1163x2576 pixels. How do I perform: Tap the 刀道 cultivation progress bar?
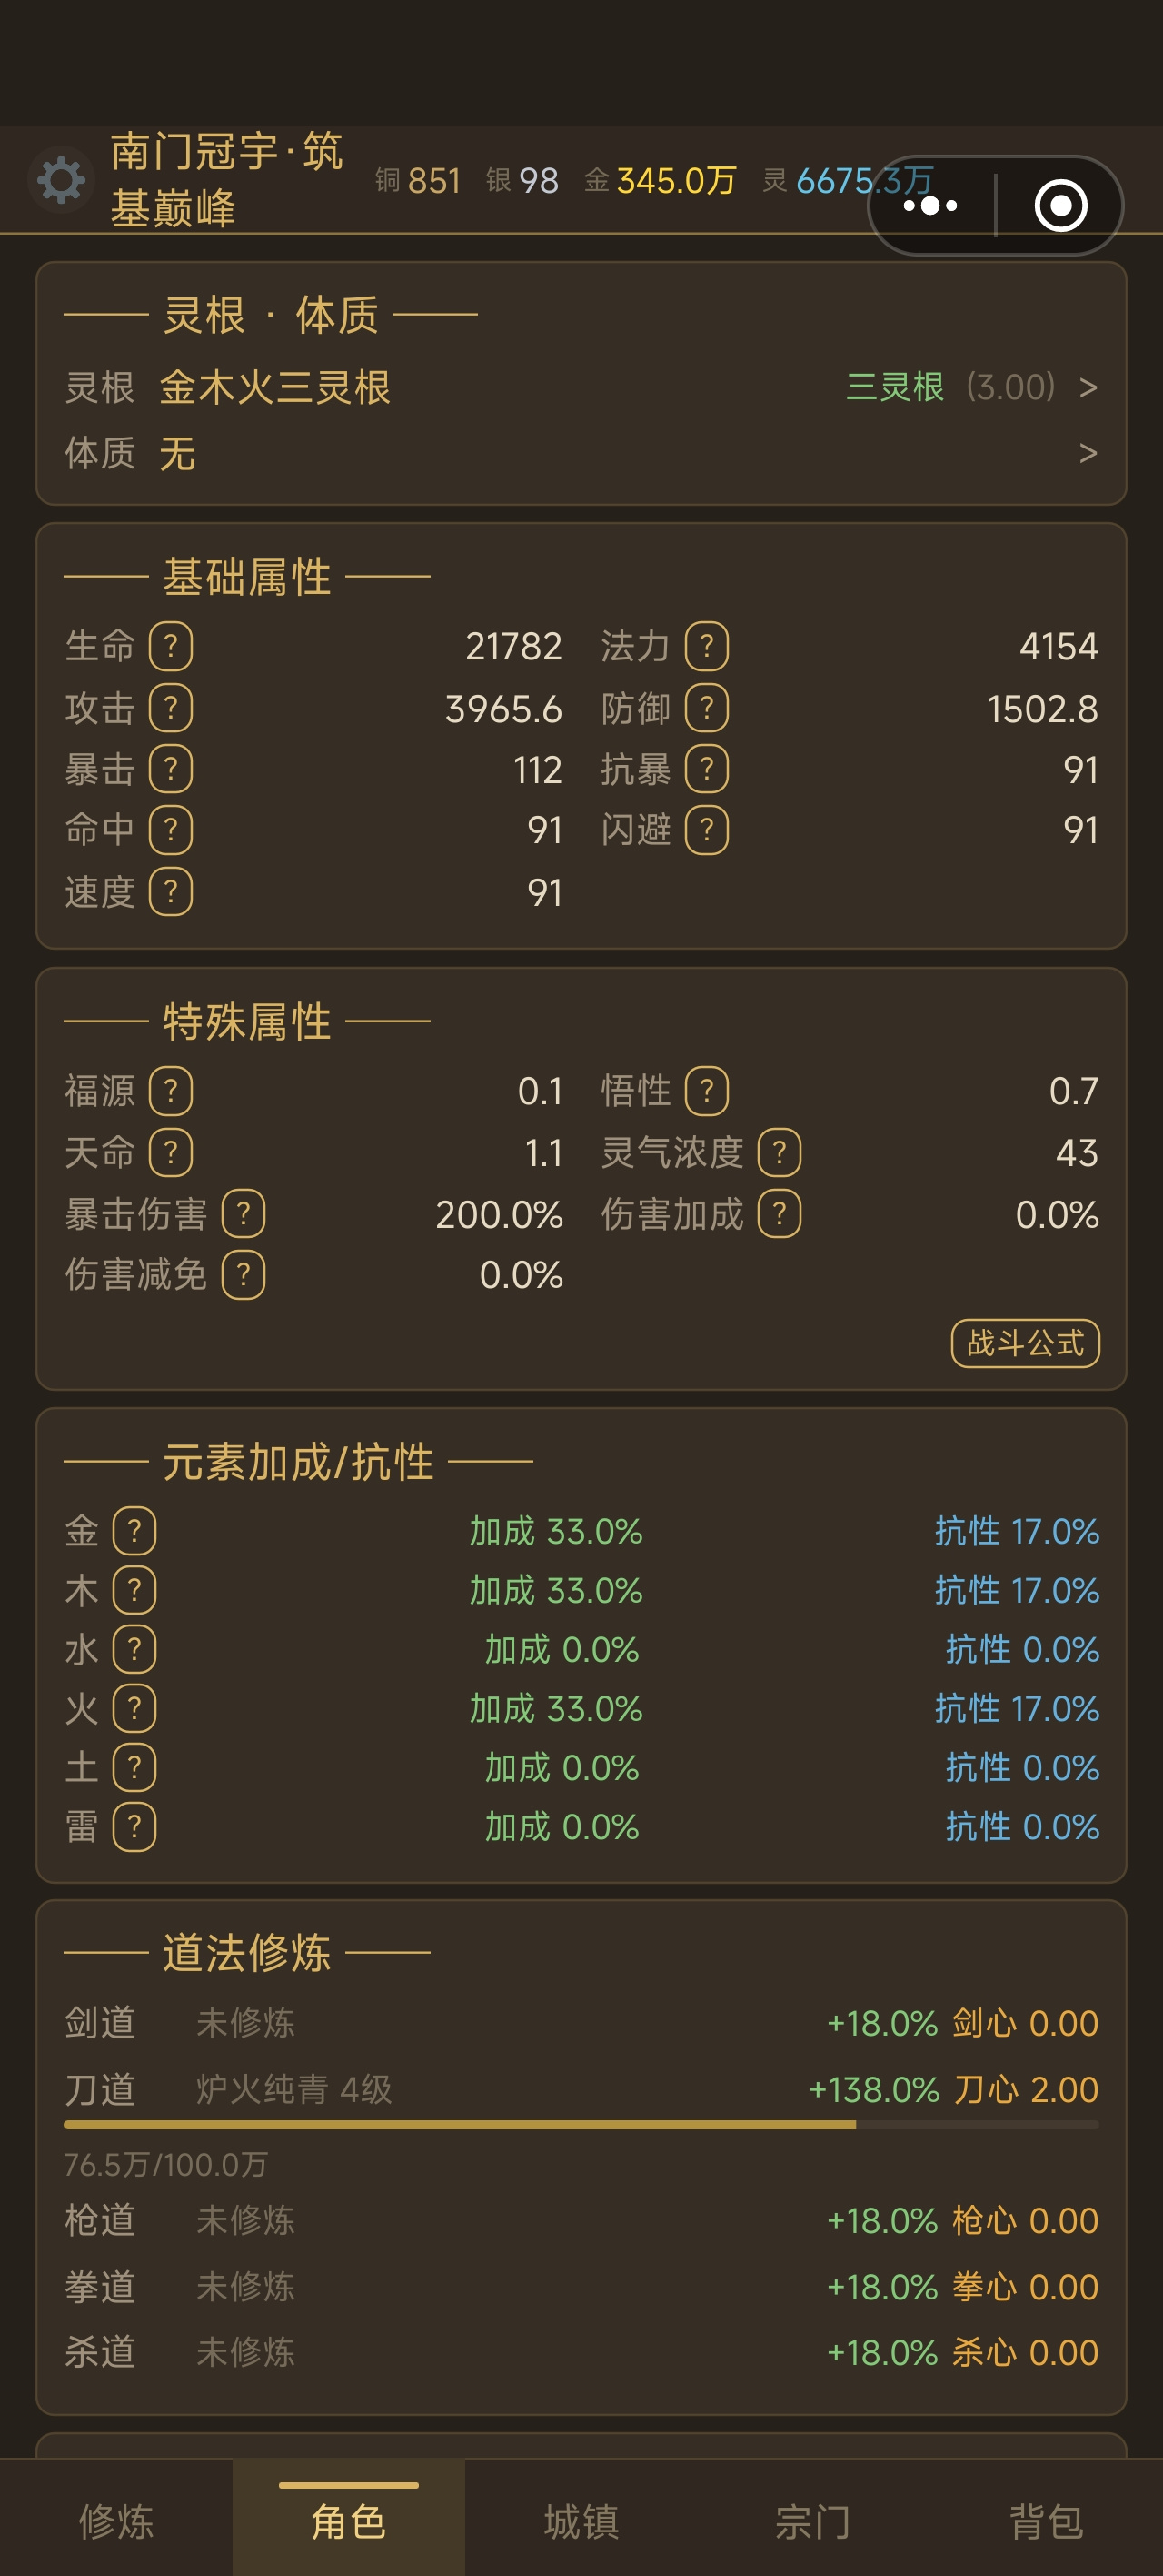(581, 2125)
